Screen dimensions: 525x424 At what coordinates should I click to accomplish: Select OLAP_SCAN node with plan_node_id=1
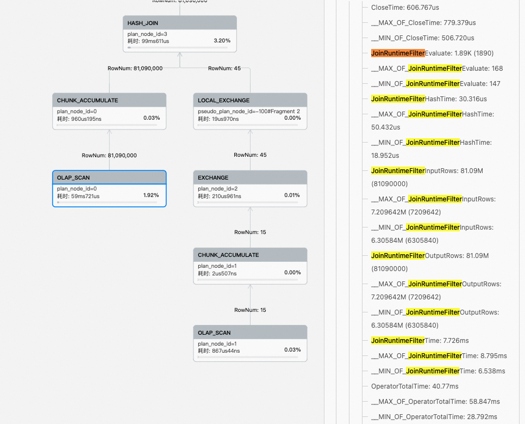click(250, 343)
